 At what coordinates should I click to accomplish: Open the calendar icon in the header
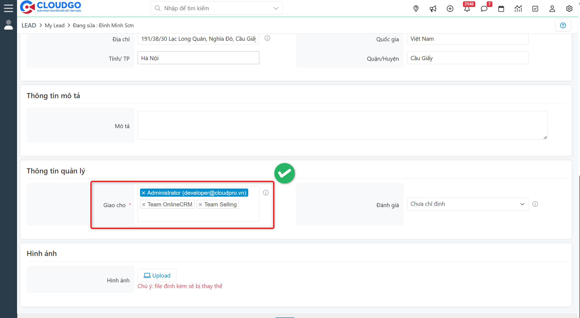point(501,8)
